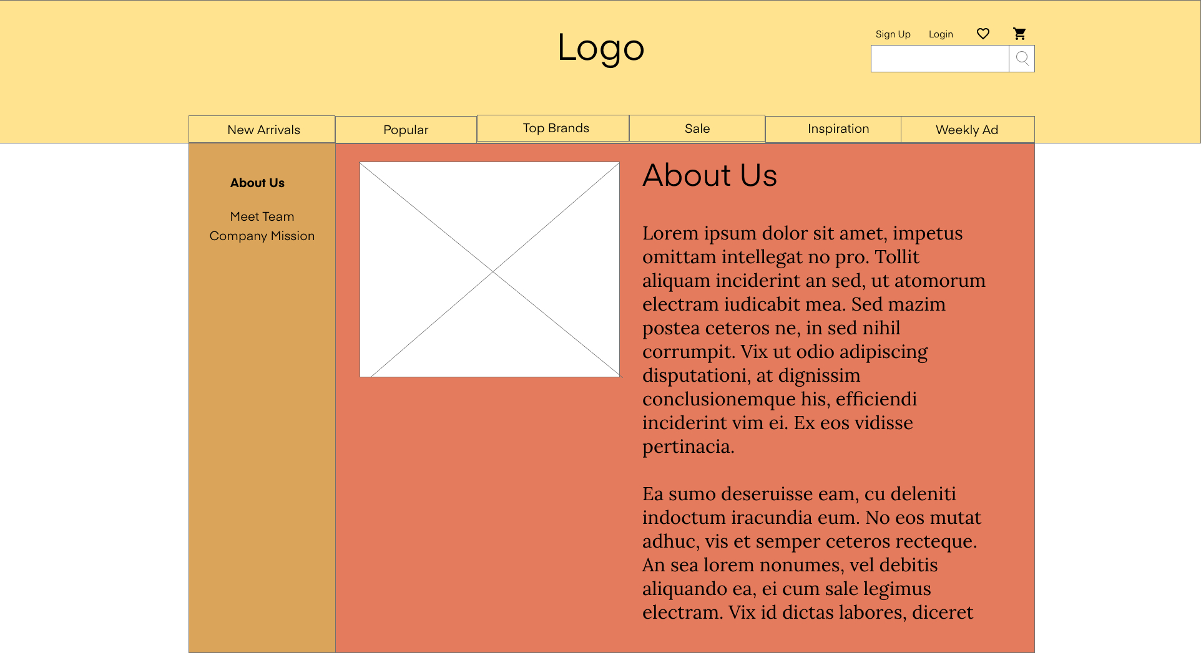
Task: Click the Logo in the header
Action: 600,48
